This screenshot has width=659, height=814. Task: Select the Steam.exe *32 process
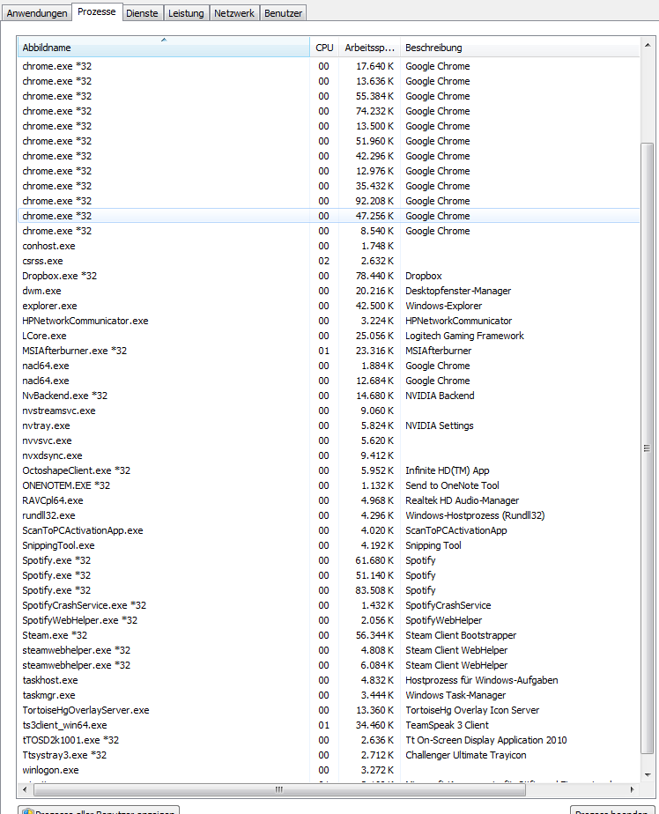329,635
